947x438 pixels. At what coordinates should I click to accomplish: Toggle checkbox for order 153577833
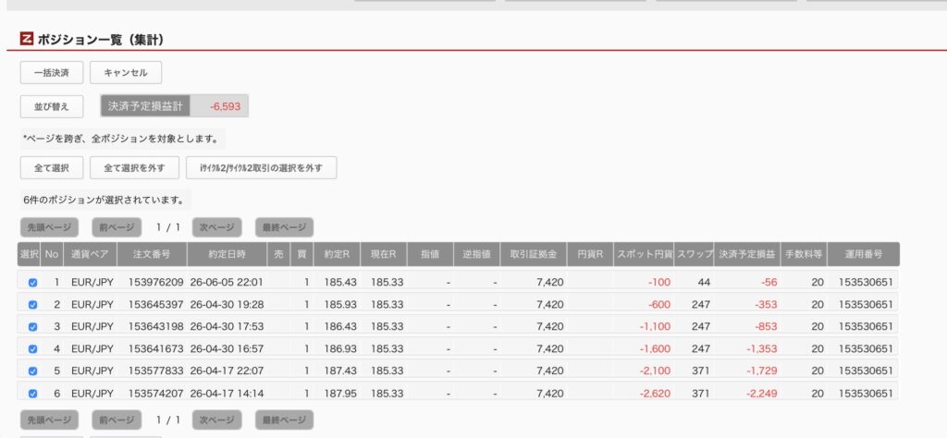[32, 371]
